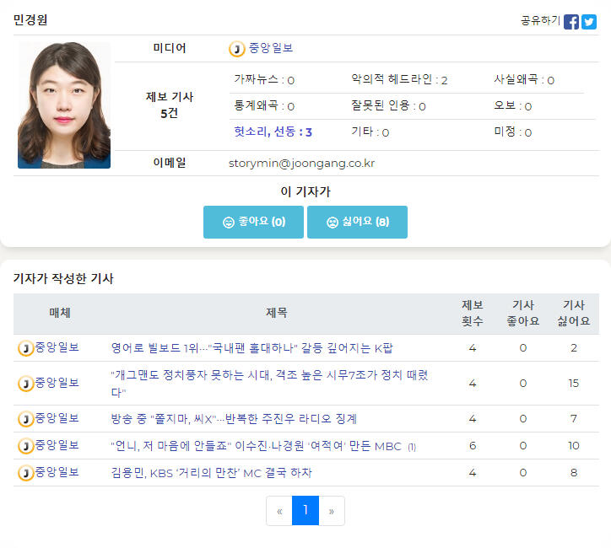
Task: Click 중앙일보 media name in the 영어로 빌보드 row
Action: [57, 347]
